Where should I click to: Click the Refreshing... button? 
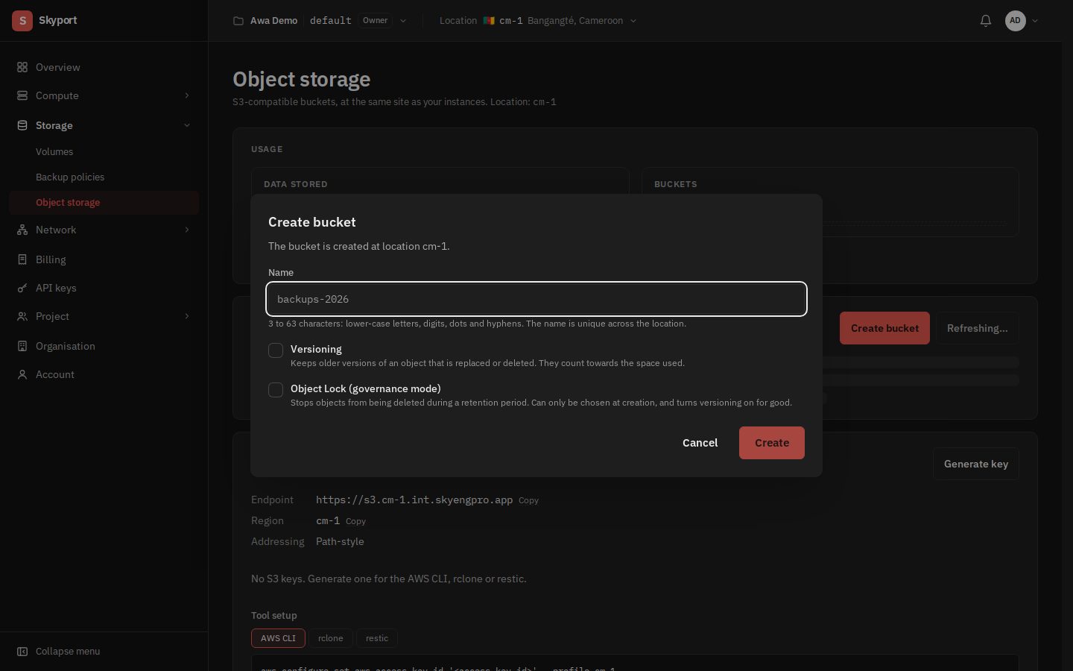977,328
